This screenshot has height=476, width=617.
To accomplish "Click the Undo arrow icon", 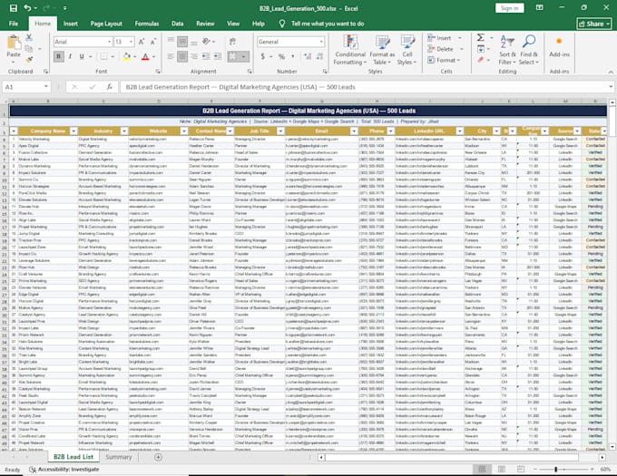I will click(x=27, y=8).
